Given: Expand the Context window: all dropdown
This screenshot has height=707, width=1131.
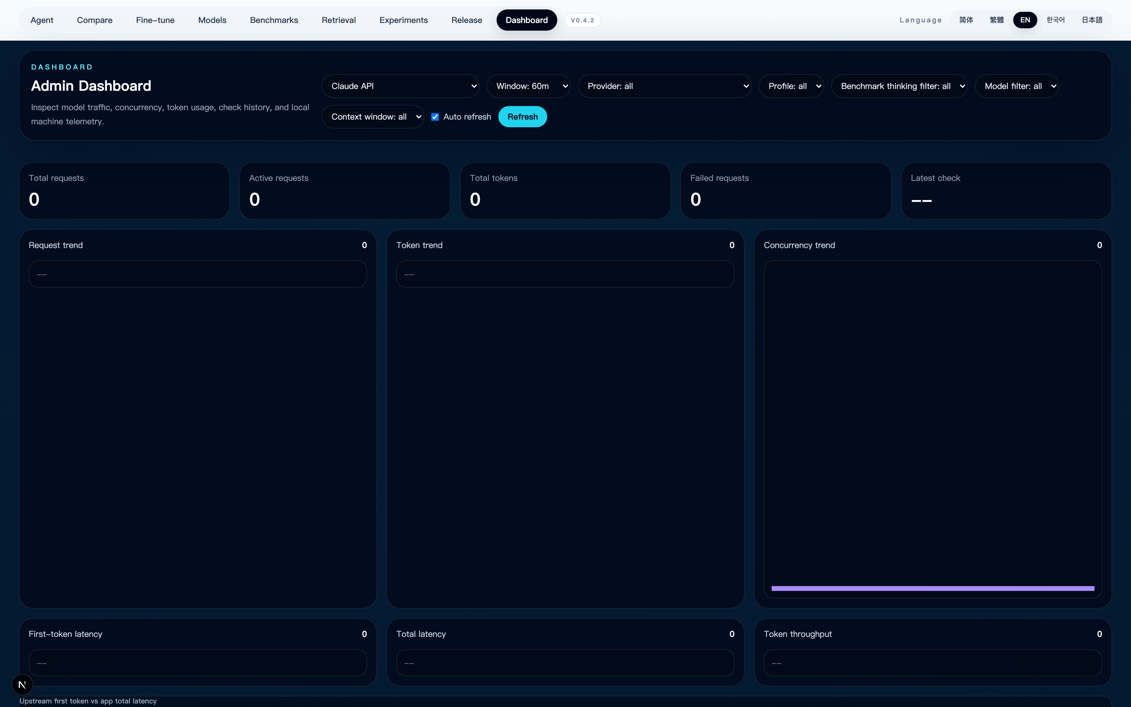Looking at the screenshot, I should 373,117.
